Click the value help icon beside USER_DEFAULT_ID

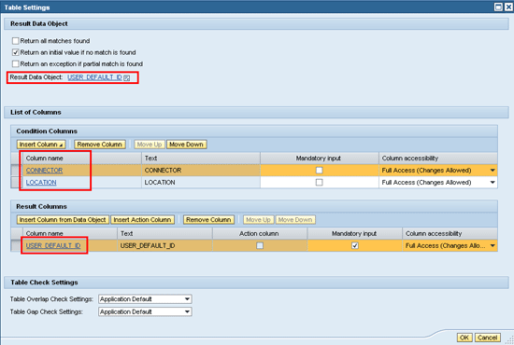127,77
